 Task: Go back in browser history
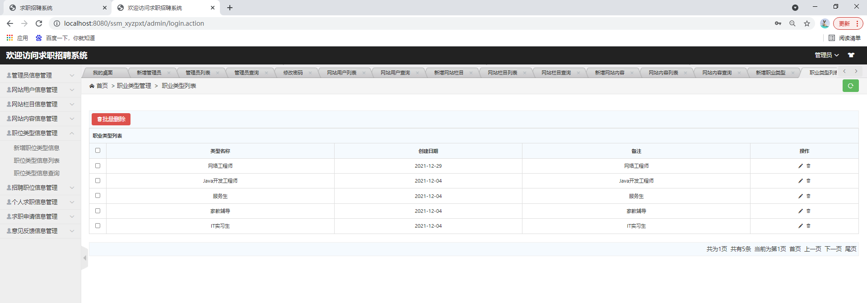(x=10, y=23)
